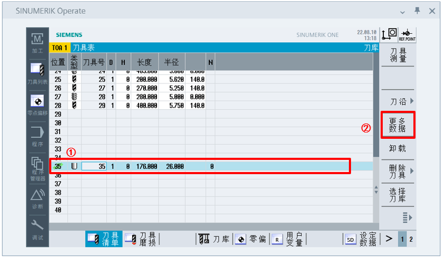Open the 诊断 diagnostics icon

38,199
